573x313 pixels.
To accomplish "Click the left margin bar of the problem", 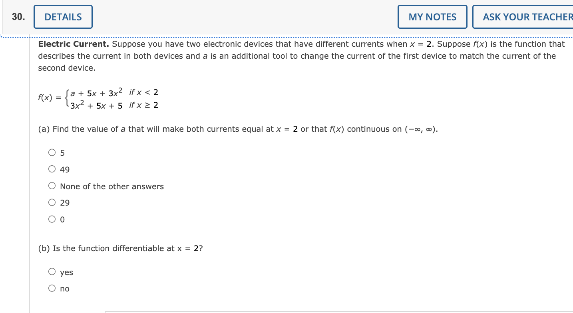I will pos(30,160).
